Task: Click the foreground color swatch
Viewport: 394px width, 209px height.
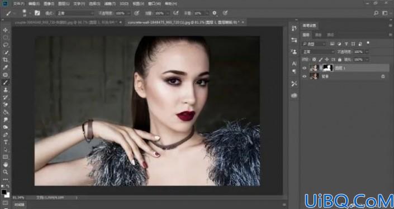Action: 4,192
